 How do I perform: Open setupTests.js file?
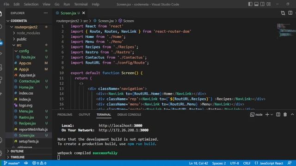(x=29, y=142)
